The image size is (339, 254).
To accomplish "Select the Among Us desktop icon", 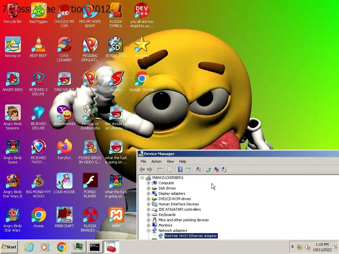I will tap(13, 47).
